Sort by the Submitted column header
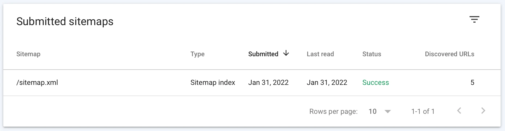 (263, 54)
